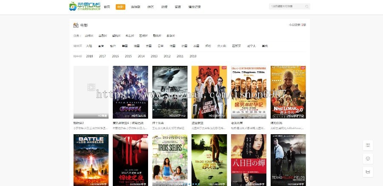Open the Trois Soeurs poster
383x186 pixels.
tap(170, 160)
